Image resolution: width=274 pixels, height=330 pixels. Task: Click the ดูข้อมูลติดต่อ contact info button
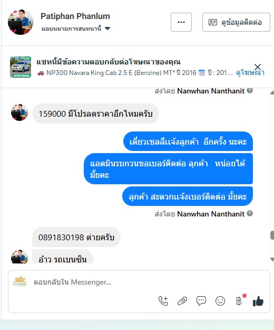(236, 22)
